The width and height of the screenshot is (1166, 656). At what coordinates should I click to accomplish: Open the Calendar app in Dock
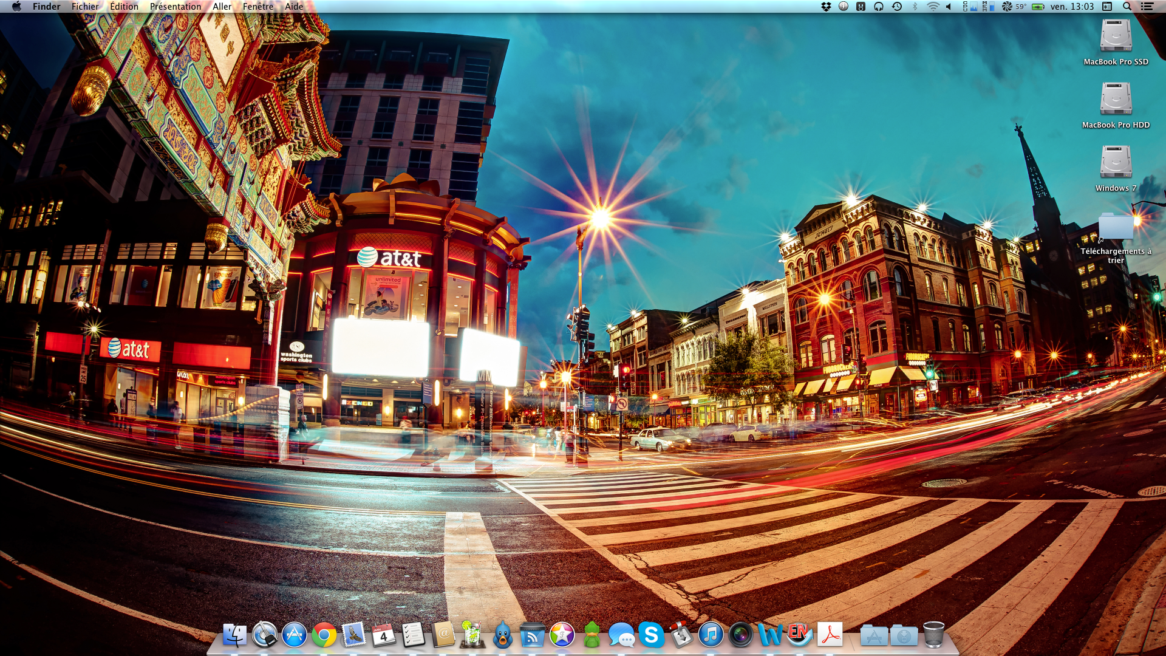383,635
